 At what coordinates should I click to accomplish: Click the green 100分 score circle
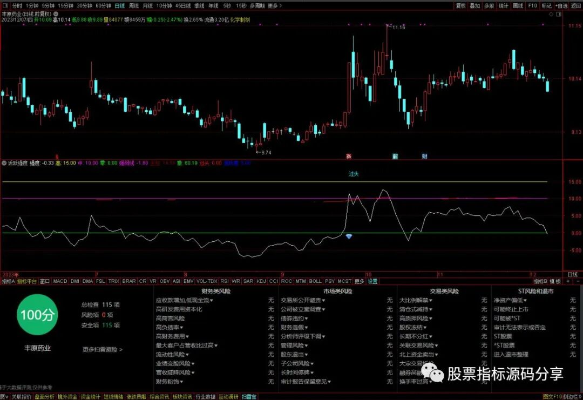pos(37,315)
